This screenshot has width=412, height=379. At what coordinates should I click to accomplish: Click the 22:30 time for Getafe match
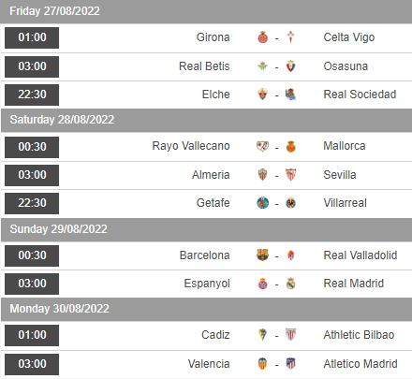click(x=32, y=203)
